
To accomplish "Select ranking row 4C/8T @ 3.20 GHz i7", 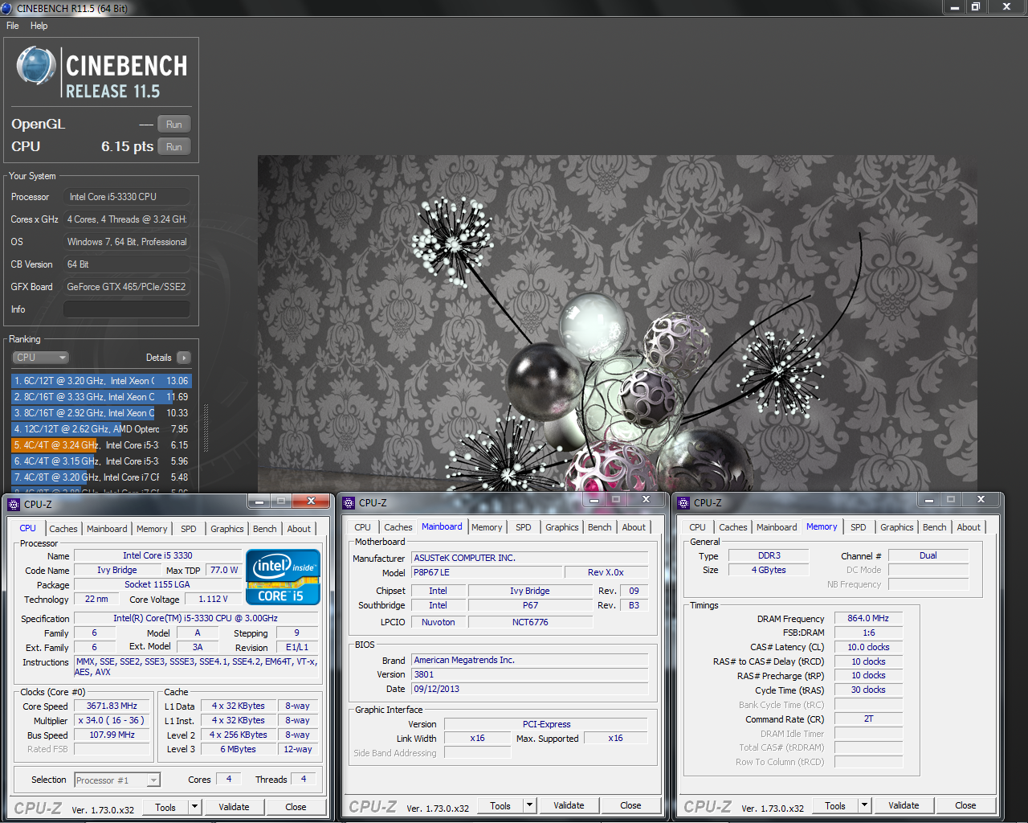I will 101,477.
